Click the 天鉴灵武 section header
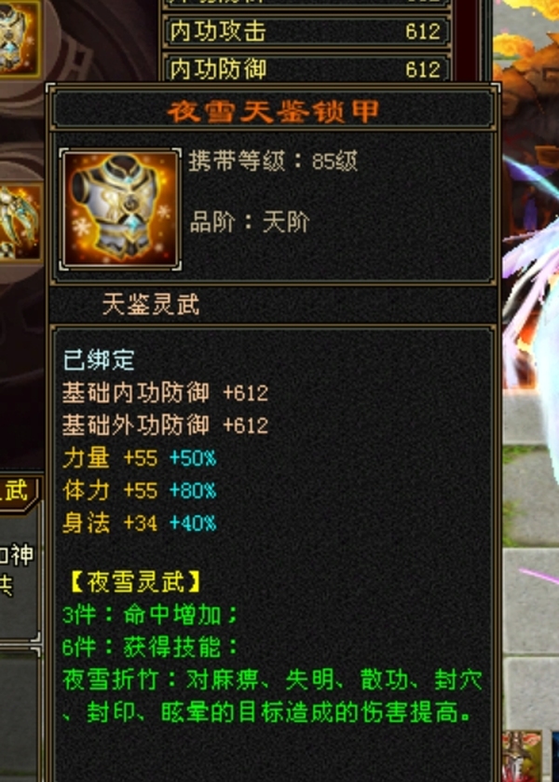This screenshot has height=782, width=559. tap(151, 304)
